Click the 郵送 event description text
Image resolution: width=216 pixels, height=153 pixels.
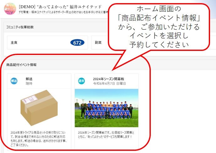click(38, 139)
